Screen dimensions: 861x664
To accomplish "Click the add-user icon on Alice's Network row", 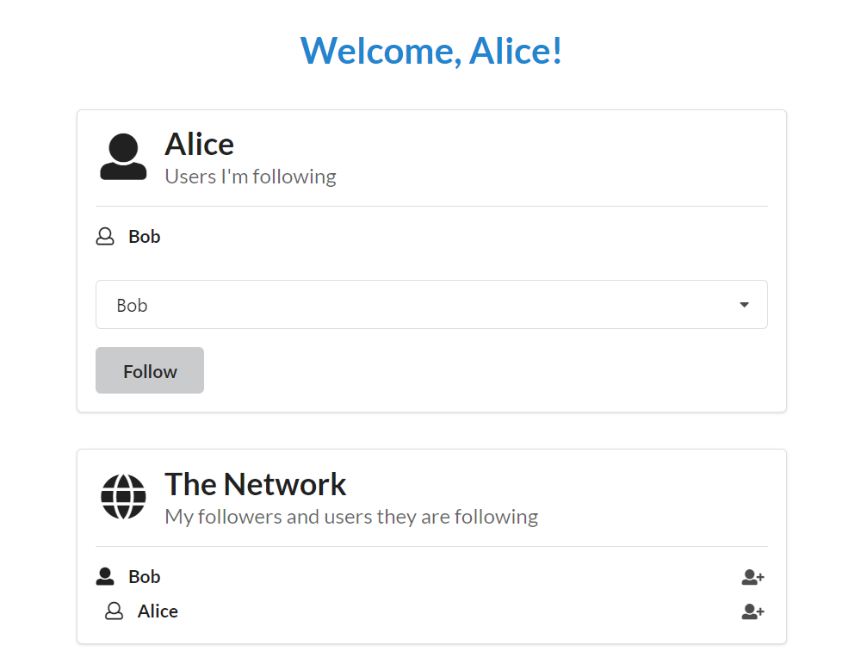I will (753, 611).
